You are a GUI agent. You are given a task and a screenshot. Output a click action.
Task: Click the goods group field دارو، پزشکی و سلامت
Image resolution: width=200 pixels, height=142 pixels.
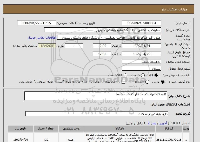(97, 114)
